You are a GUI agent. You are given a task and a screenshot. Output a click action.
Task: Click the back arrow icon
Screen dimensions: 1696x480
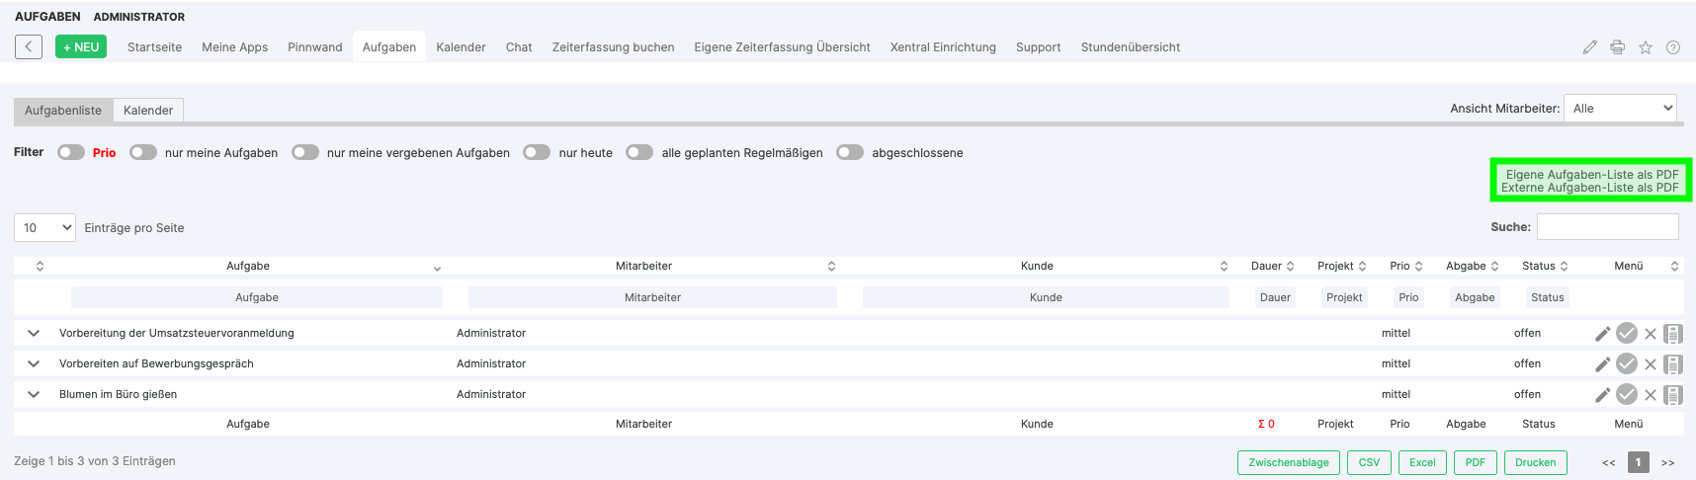tap(29, 46)
